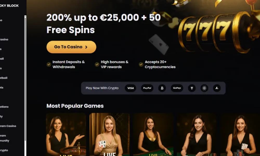260x156 pixels.
Task: Open the Promotions sidebar link
Action: point(4,107)
